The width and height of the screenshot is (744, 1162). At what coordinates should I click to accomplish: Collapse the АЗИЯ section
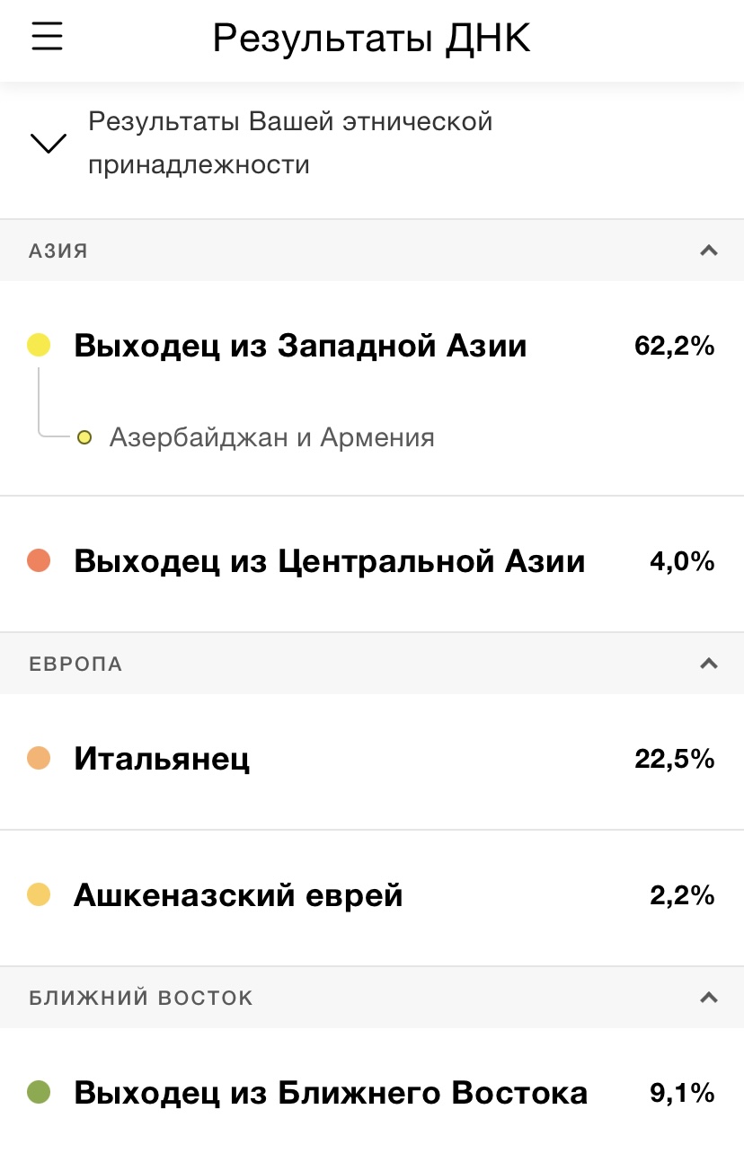[709, 251]
